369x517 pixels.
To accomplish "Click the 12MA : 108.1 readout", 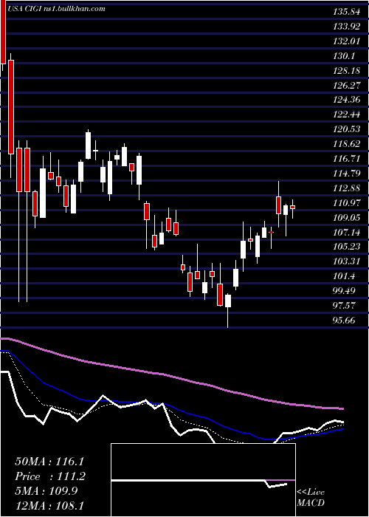I will (49, 505).
